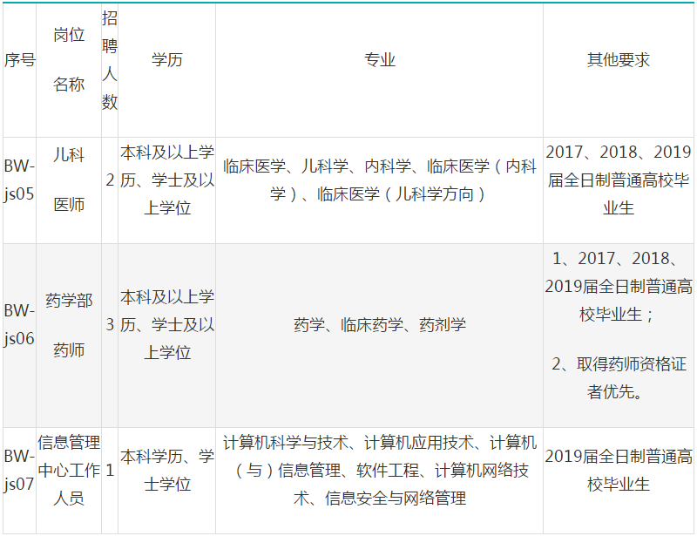Select the 本科学历、学士学位 education cell
Screen dimensions: 697x536
[167, 470]
